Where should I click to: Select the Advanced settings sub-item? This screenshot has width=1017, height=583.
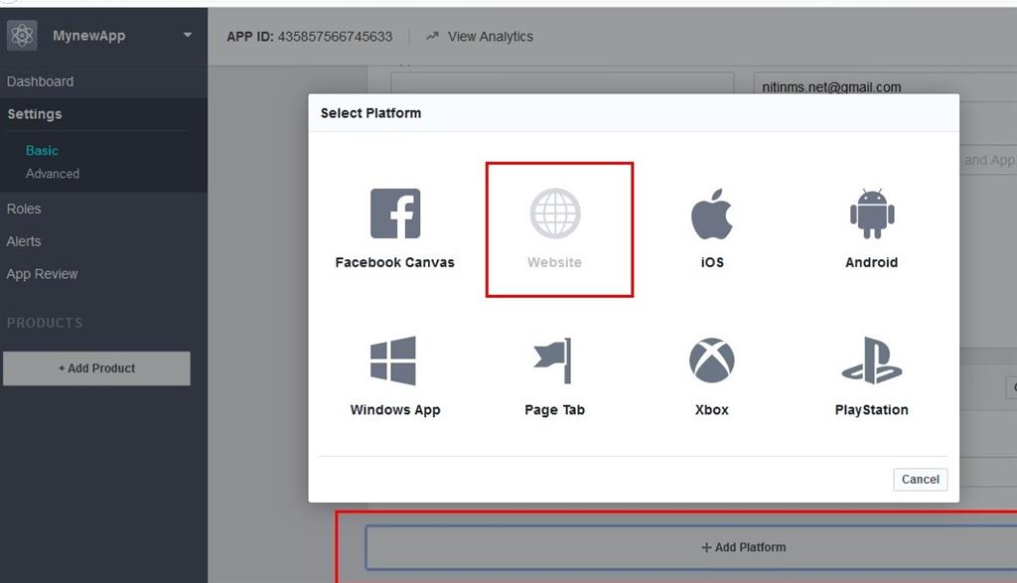click(53, 174)
